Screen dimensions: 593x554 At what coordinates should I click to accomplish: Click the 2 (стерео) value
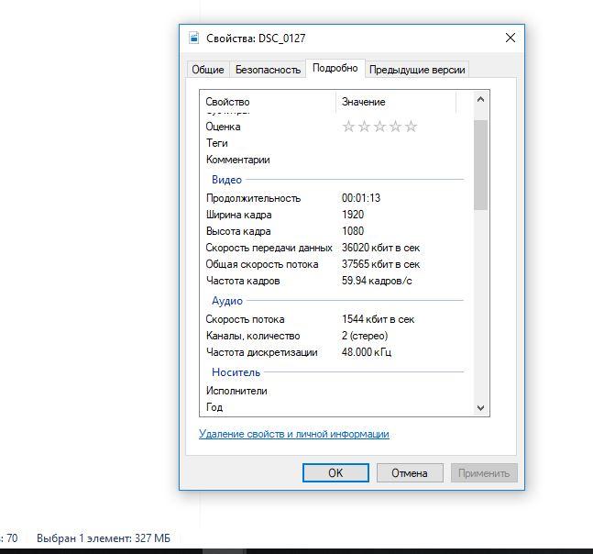(x=365, y=336)
